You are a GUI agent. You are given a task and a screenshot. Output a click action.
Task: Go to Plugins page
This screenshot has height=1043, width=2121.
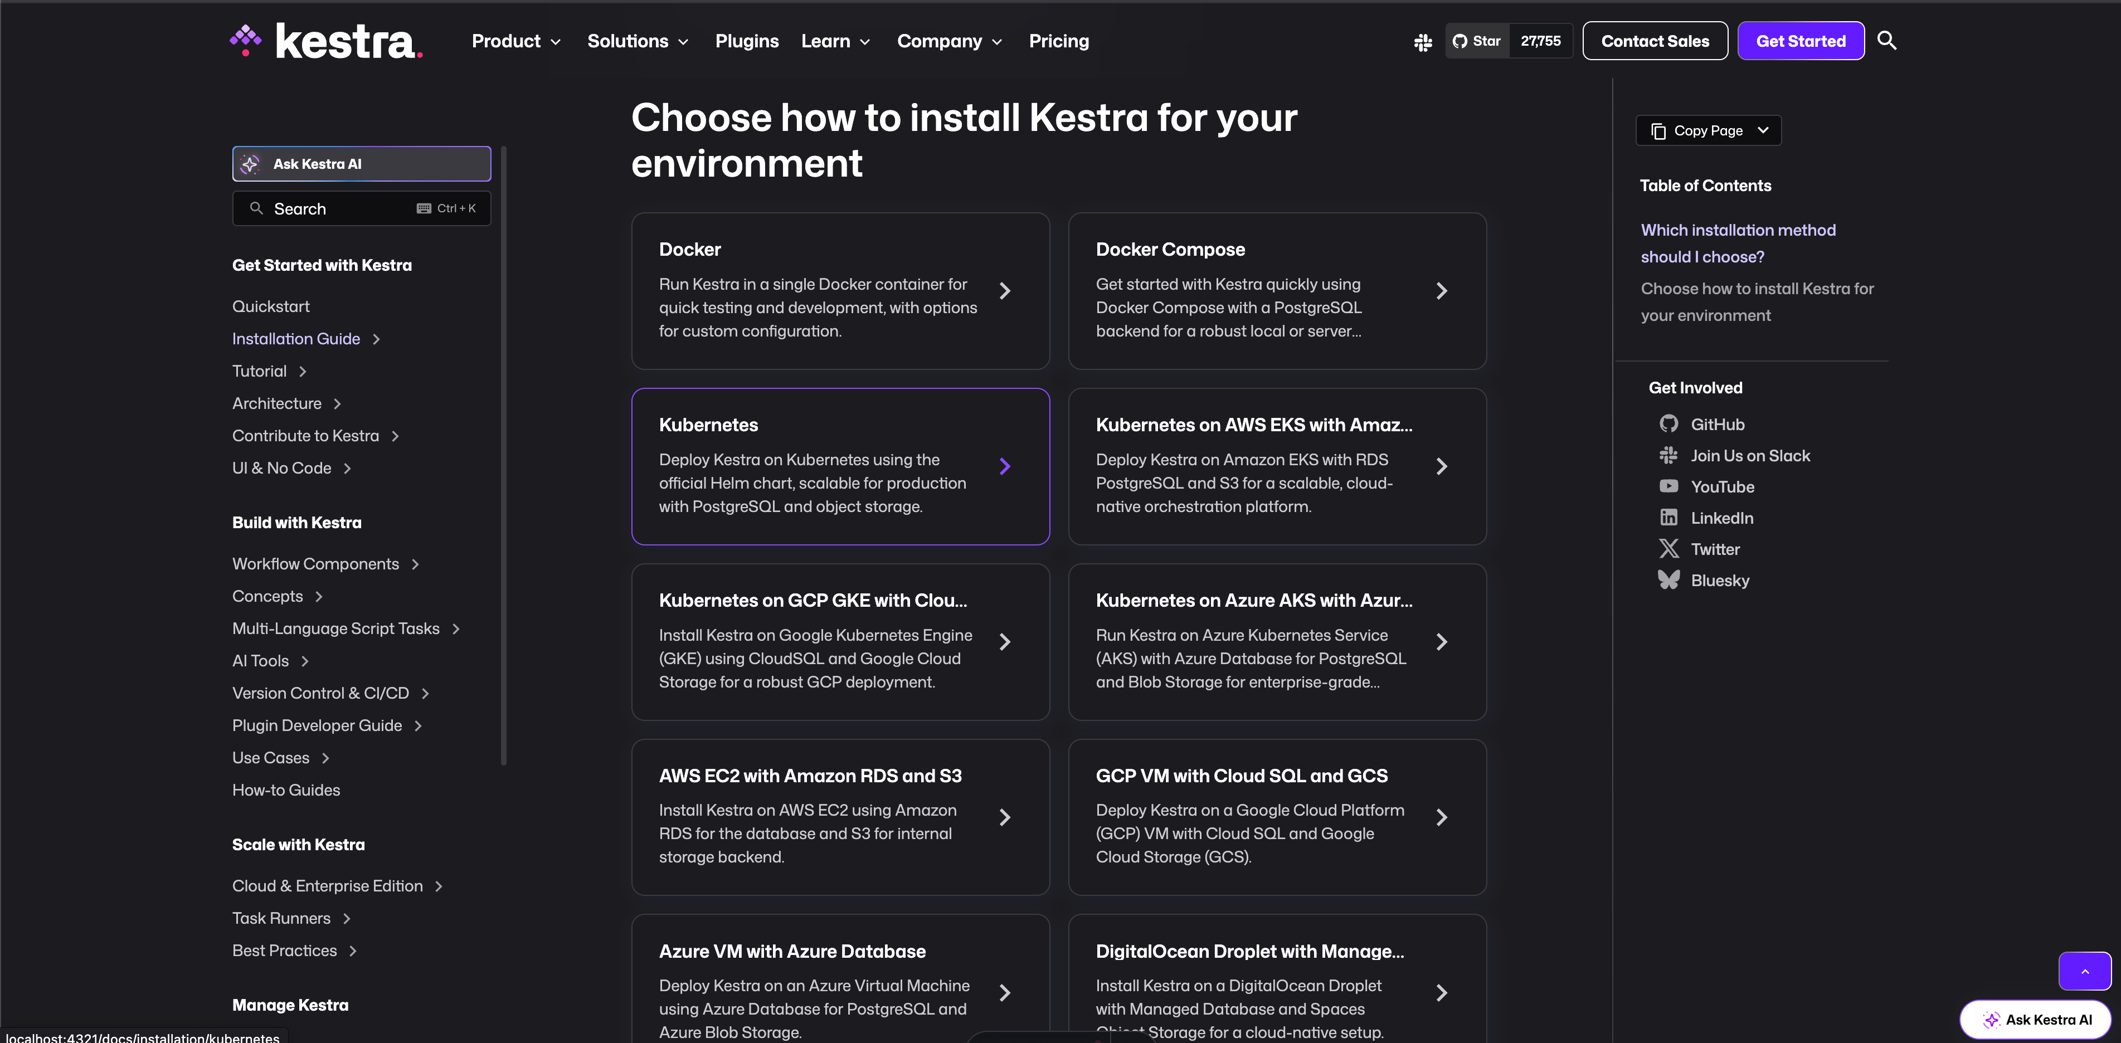[x=747, y=41]
